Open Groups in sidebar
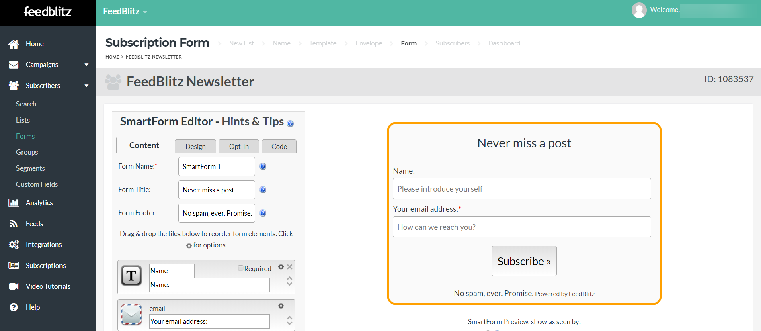Image resolution: width=761 pixels, height=331 pixels. [27, 152]
